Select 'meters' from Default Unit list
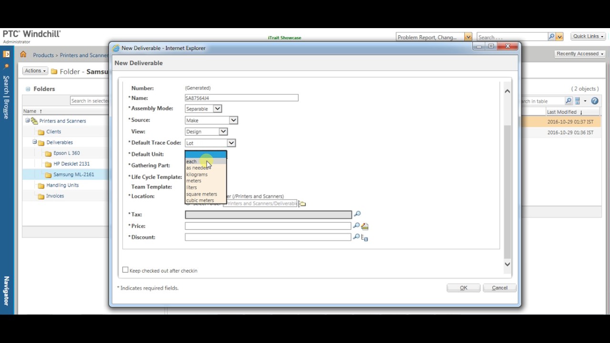Screen dimensions: 610x343 [205, 181]
